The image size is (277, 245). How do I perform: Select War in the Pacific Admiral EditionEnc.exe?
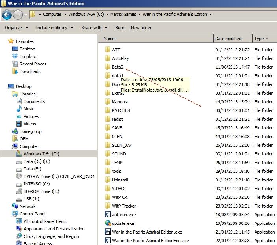pyautogui.click(x=147, y=241)
